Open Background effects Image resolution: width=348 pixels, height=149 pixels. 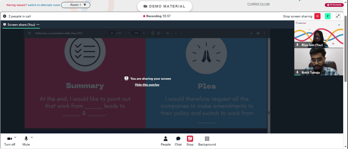[x=207, y=141]
